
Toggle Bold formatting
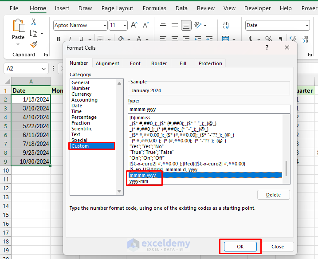click(59, 39)
